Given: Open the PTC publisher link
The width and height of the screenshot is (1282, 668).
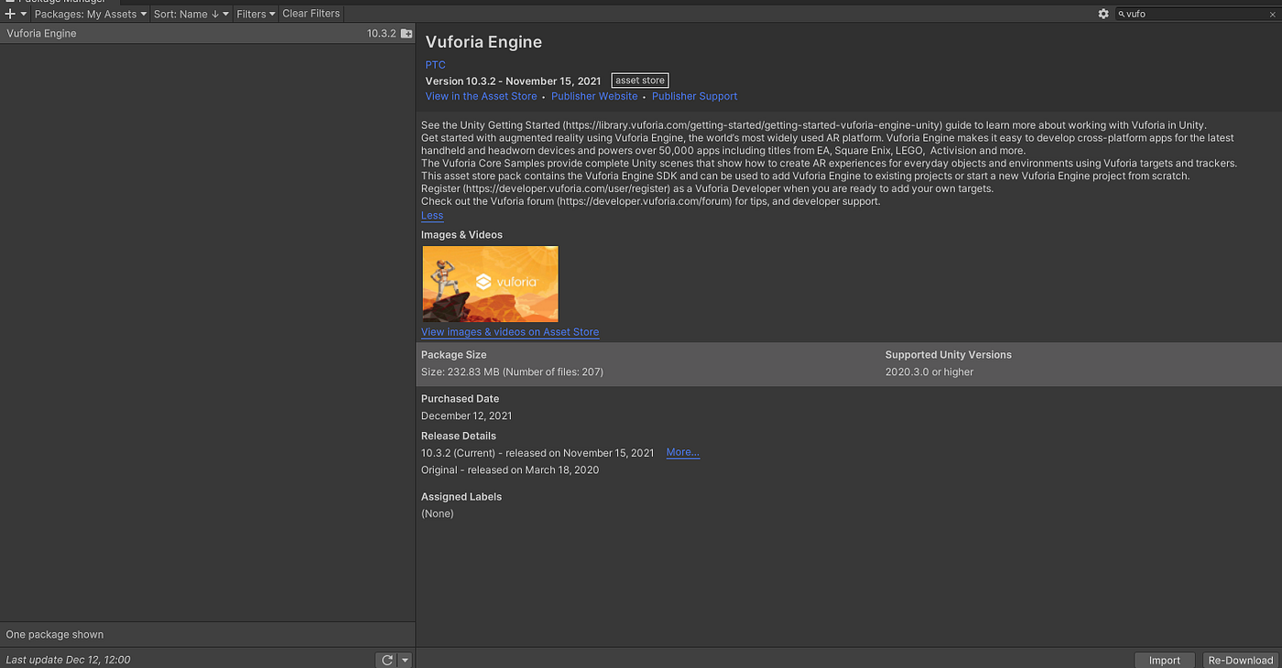Looking at the screenshot, I should coord(435,65).
